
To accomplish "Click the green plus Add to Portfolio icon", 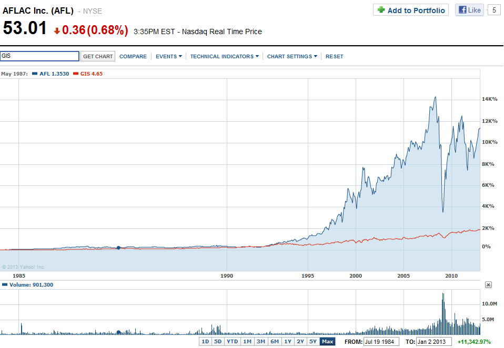I will tap(381, 10).
